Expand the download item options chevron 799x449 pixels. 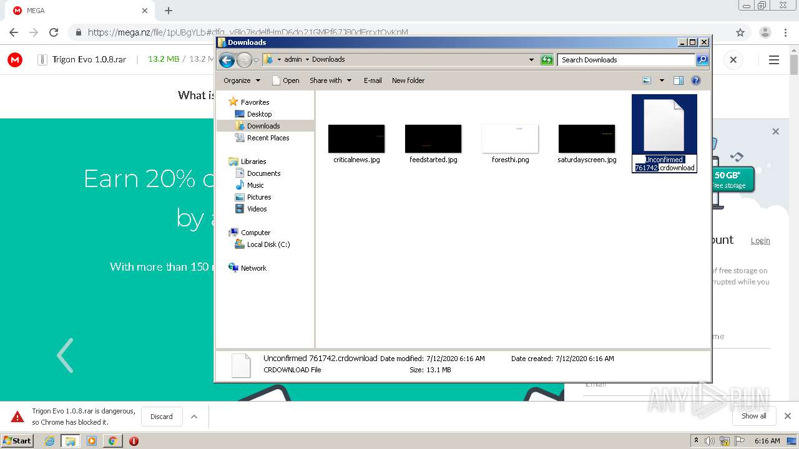[194, 417]
